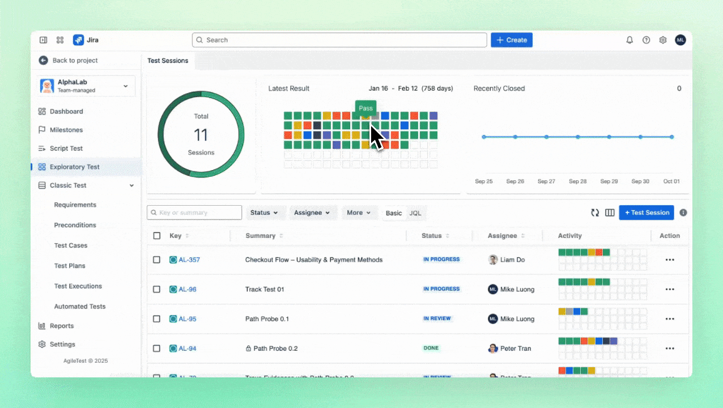Open the help question mark icon
Image resolution: width=723 pixels, height=408 pixels.
(646, 40)
